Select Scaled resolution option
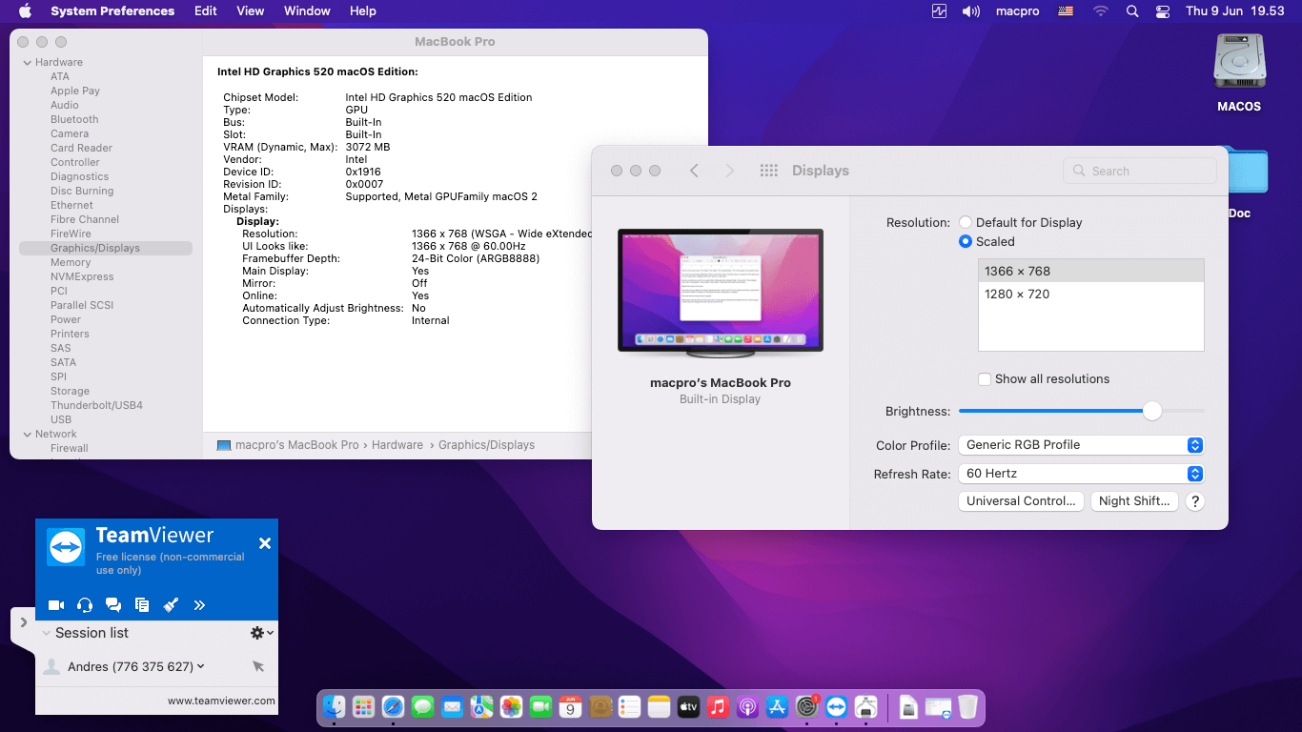The height and width of the screenshot is (732, 1302). click(x=966, y=242)
